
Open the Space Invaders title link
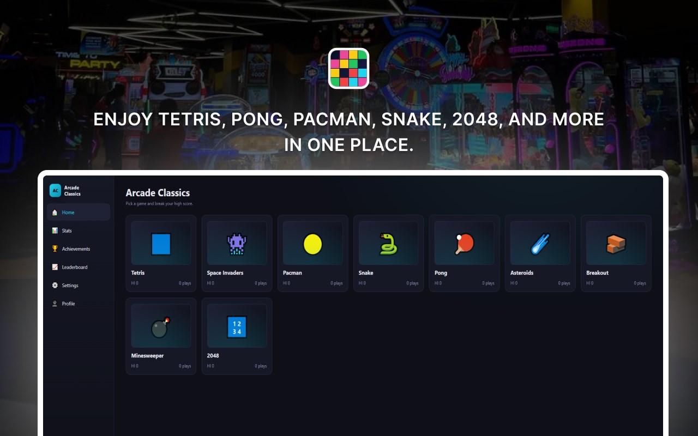(x=225, y=273)
